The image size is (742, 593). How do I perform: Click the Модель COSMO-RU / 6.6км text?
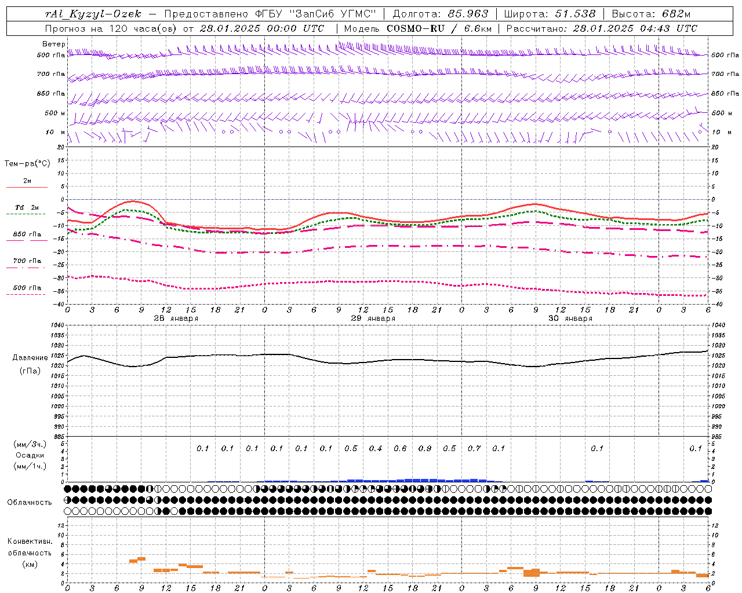tap(418, 28)
